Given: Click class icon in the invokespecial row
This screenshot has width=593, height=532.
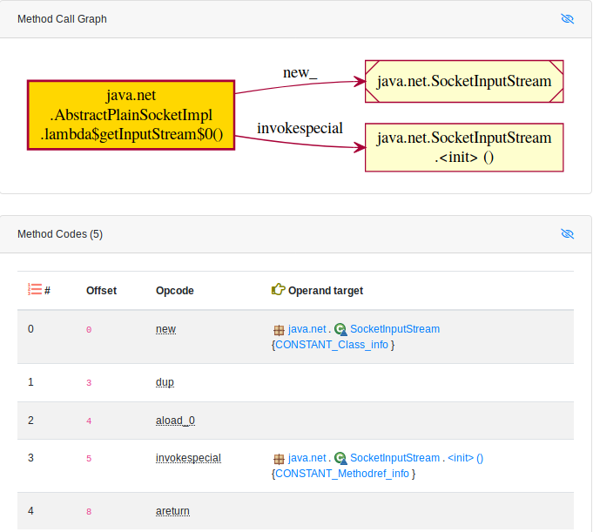Looking at the screenshot, I should pyautogui.click(x=340, y=458).
